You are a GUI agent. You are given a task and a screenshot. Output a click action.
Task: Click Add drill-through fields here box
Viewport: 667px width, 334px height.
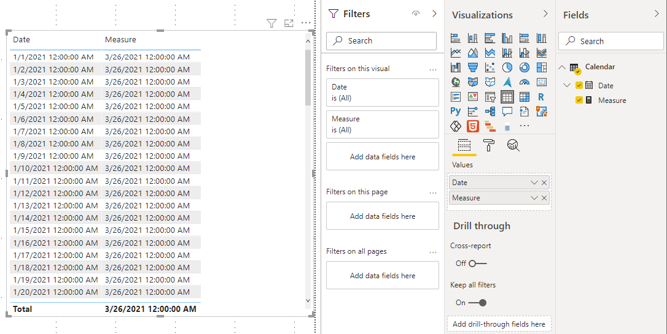(499, 324)
